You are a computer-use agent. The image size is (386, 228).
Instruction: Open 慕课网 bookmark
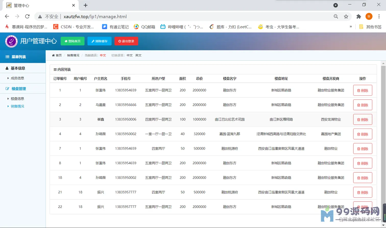[x=26, y=27]
